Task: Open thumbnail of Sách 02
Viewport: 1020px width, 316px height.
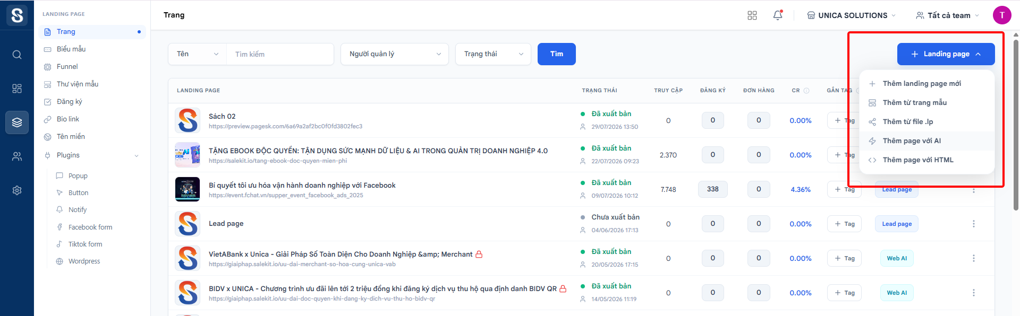Action: pyautogui.click(x=188, y=120)
